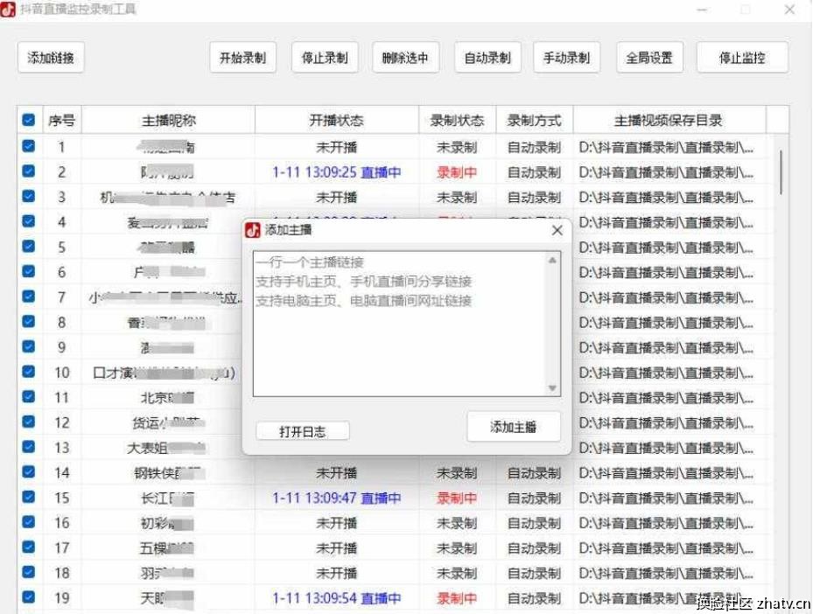
Task: Uncheck row 2 checkbox
Action: coord(29,171)
